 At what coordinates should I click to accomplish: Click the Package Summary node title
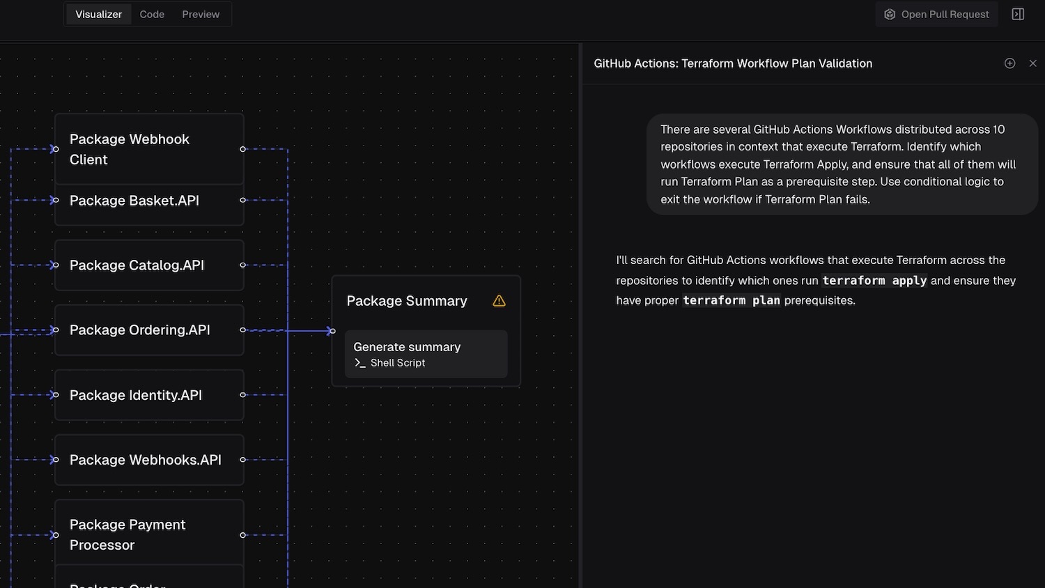click(407, 301)
